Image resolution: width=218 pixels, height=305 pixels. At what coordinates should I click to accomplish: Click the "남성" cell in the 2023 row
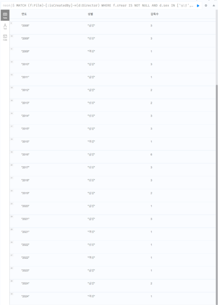pos(91,270)
